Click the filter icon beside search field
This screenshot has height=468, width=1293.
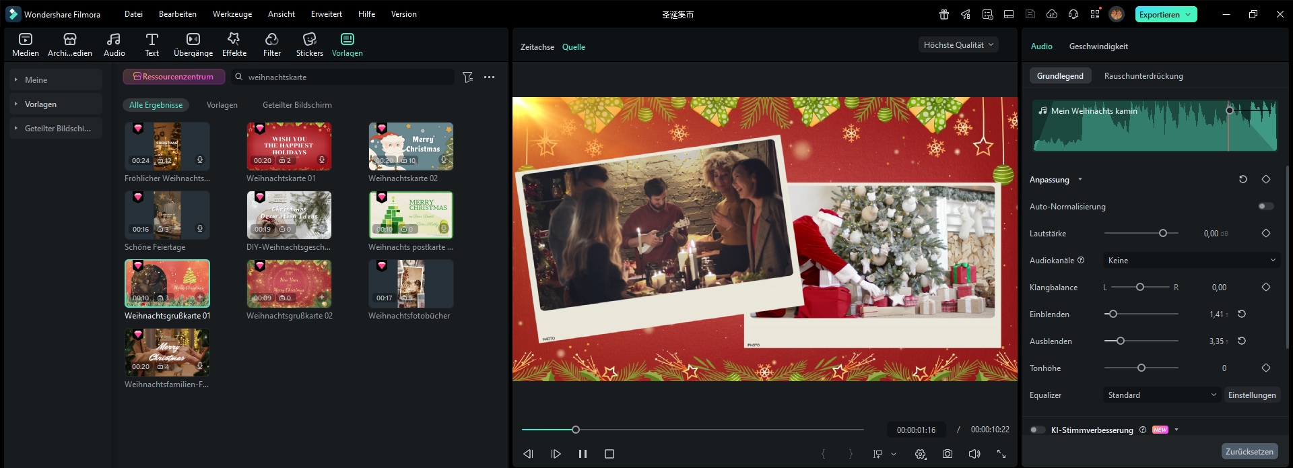click(x=468, y=77)
